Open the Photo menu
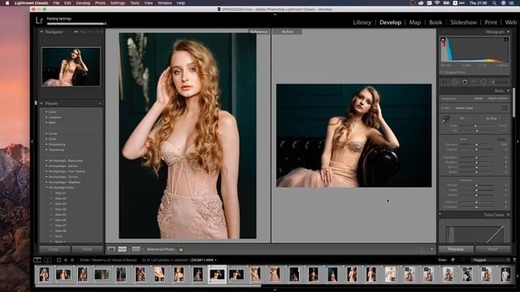The height and width of the screenshot is (292, 520). point(100,3)
